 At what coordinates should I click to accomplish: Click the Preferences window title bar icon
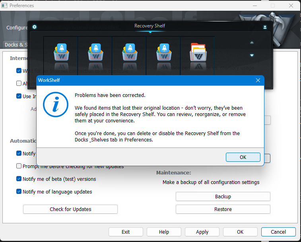(4, 6)
